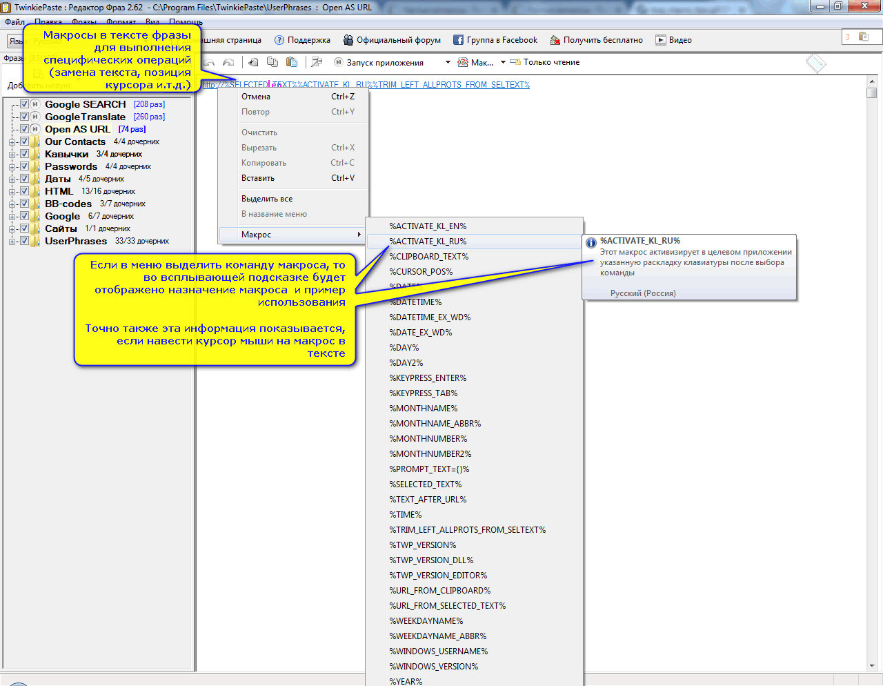Click the TwinkiePaste app icon in title bar

6,7
